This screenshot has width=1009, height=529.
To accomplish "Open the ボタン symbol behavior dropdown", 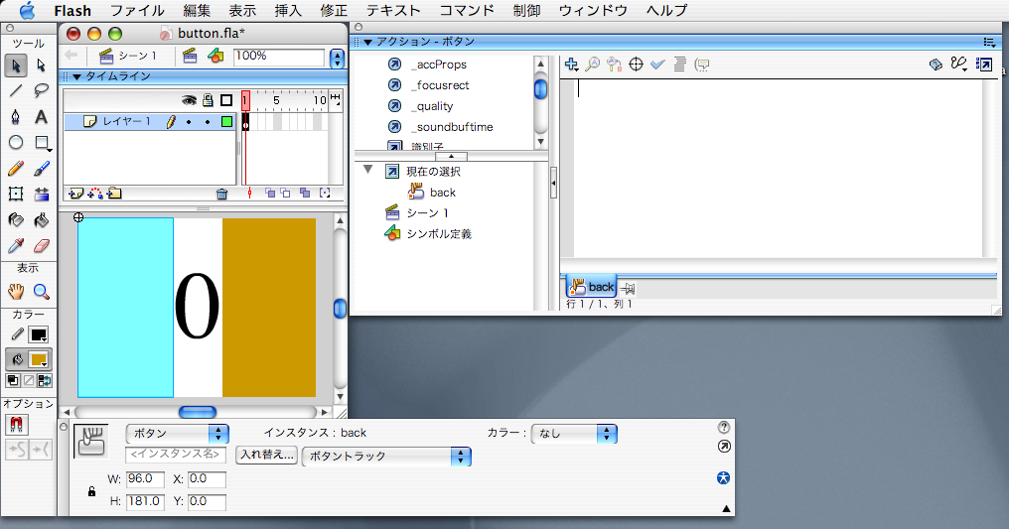I will tap(177, 434).
